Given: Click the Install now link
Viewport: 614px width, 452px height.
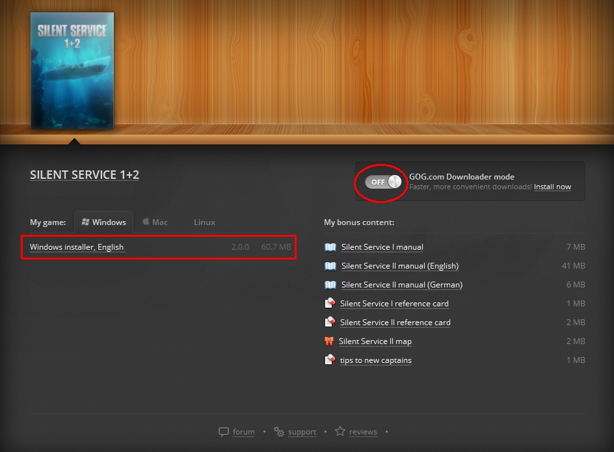Looking at the screenshot, I should coord(552,187).
